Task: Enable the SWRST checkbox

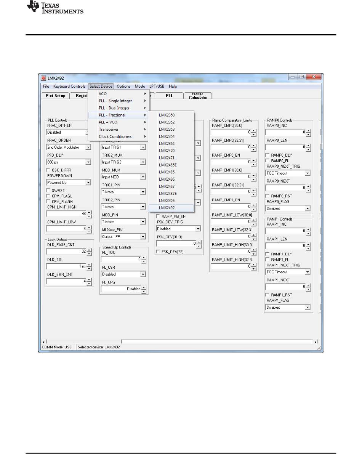Action: (x=48, y=190)
